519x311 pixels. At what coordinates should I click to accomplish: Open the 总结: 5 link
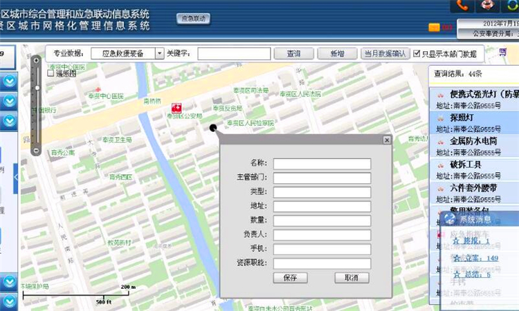click(x=471, y=274)
